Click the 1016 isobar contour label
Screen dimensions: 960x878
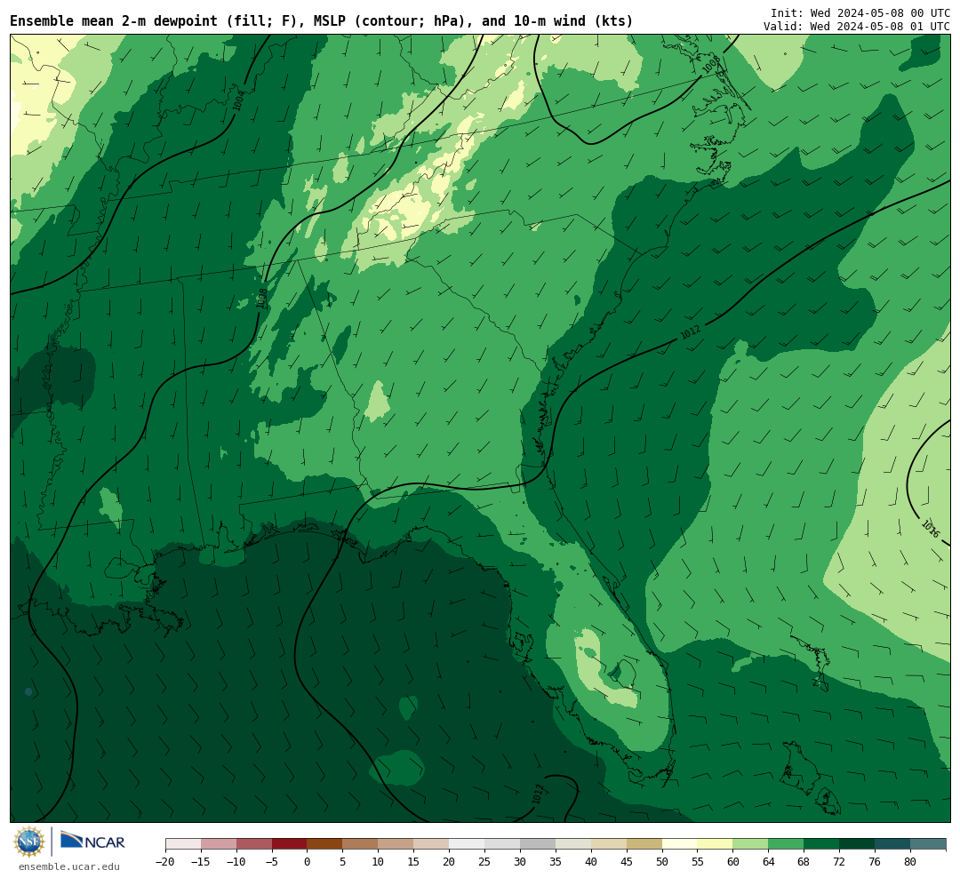coord(931,529)
